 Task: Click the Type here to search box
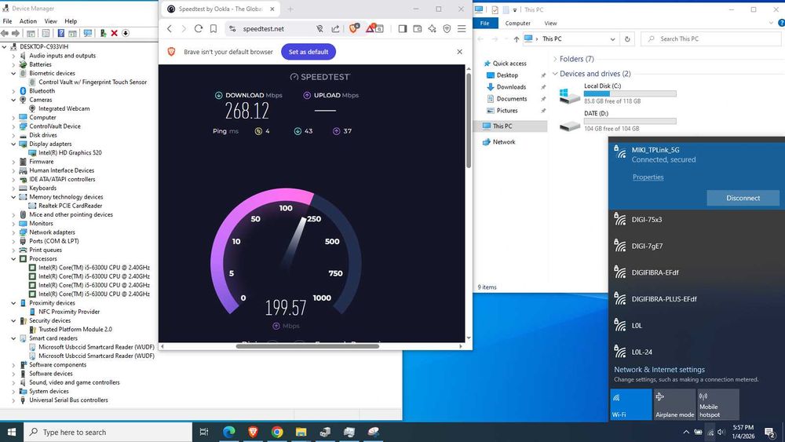coord(108,432)
